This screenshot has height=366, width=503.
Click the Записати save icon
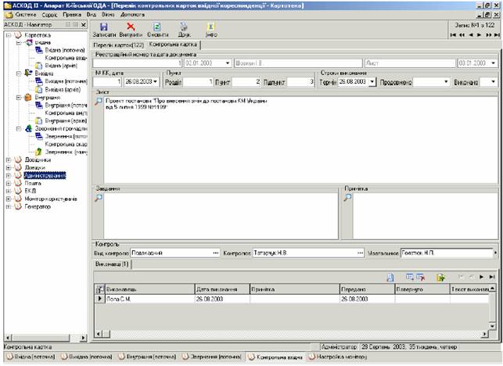point(103,27)
